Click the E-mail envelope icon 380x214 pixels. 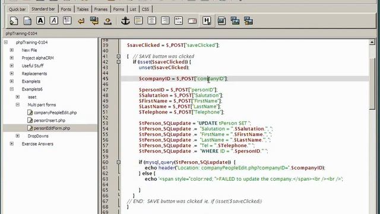click(x=192, y=21)
